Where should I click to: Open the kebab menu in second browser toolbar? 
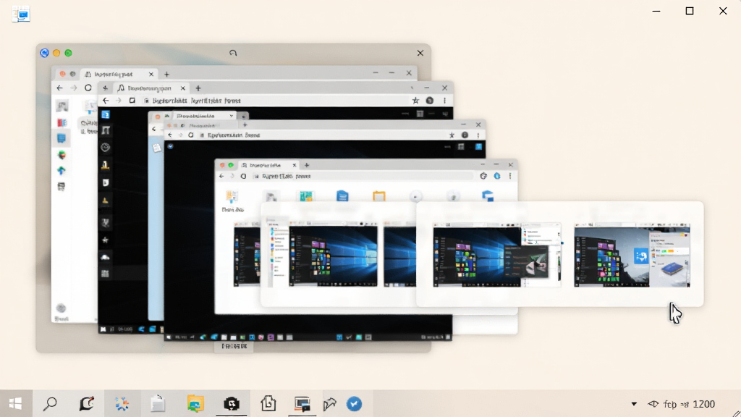coord(445,100)
